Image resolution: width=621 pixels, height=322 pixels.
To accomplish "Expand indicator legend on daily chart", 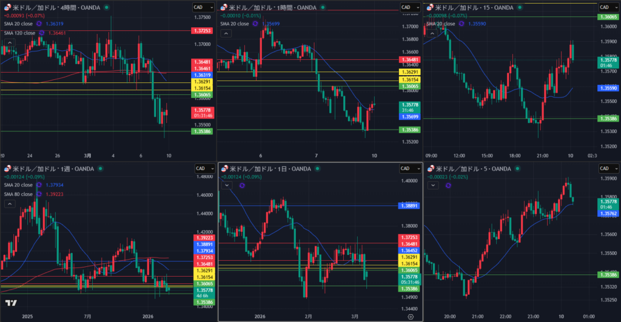I will 227,185.
